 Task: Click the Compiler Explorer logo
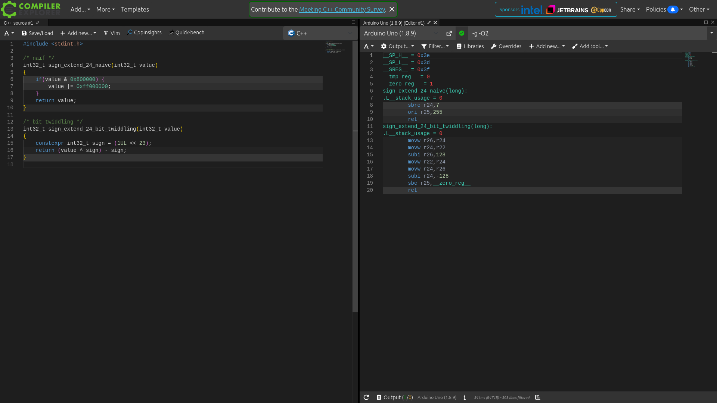pos(31,9)
